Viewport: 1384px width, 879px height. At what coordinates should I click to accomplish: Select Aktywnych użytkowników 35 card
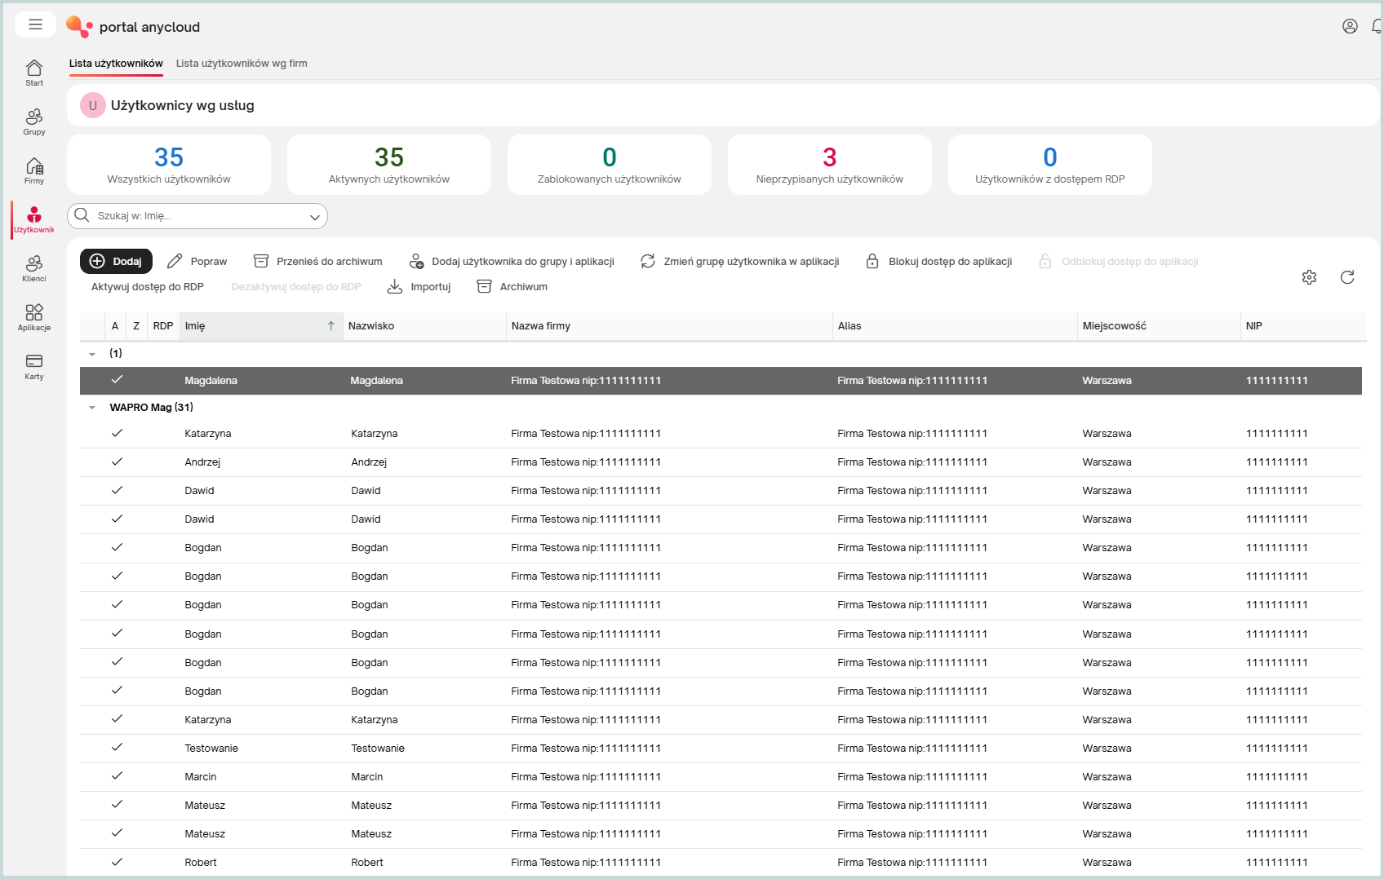point(389,165)
